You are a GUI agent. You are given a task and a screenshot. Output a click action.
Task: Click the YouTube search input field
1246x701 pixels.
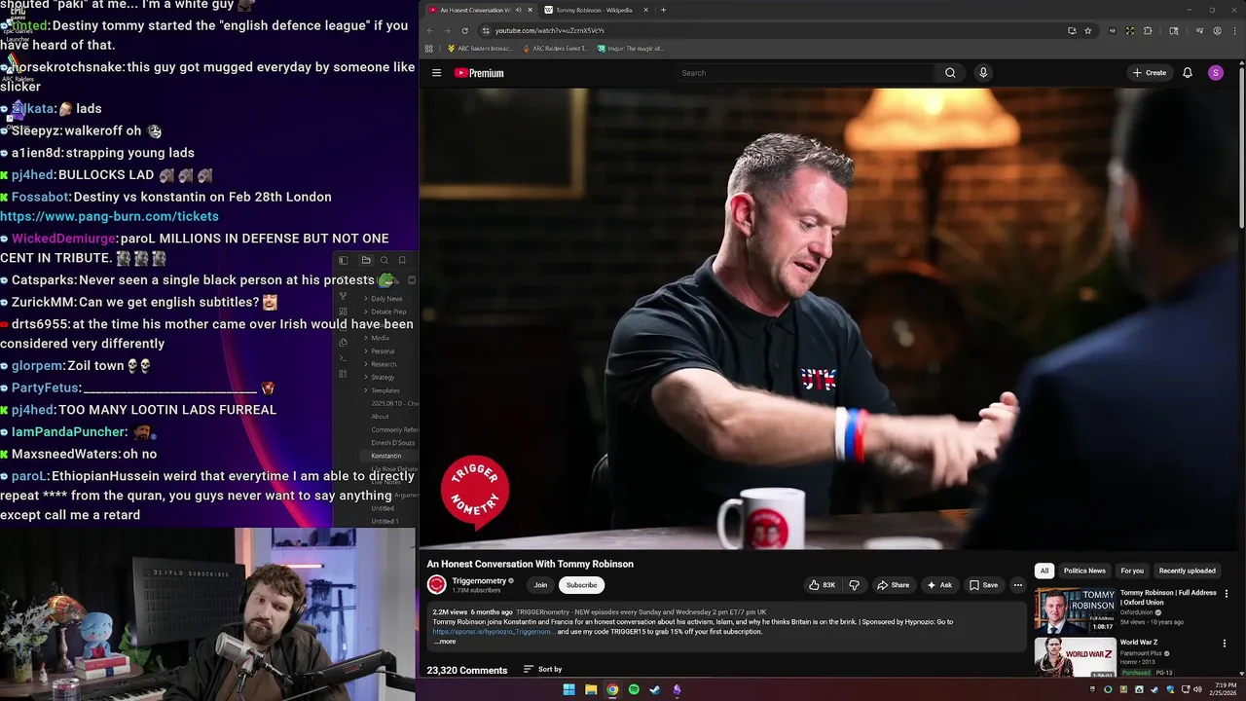(x=803, y=73)
